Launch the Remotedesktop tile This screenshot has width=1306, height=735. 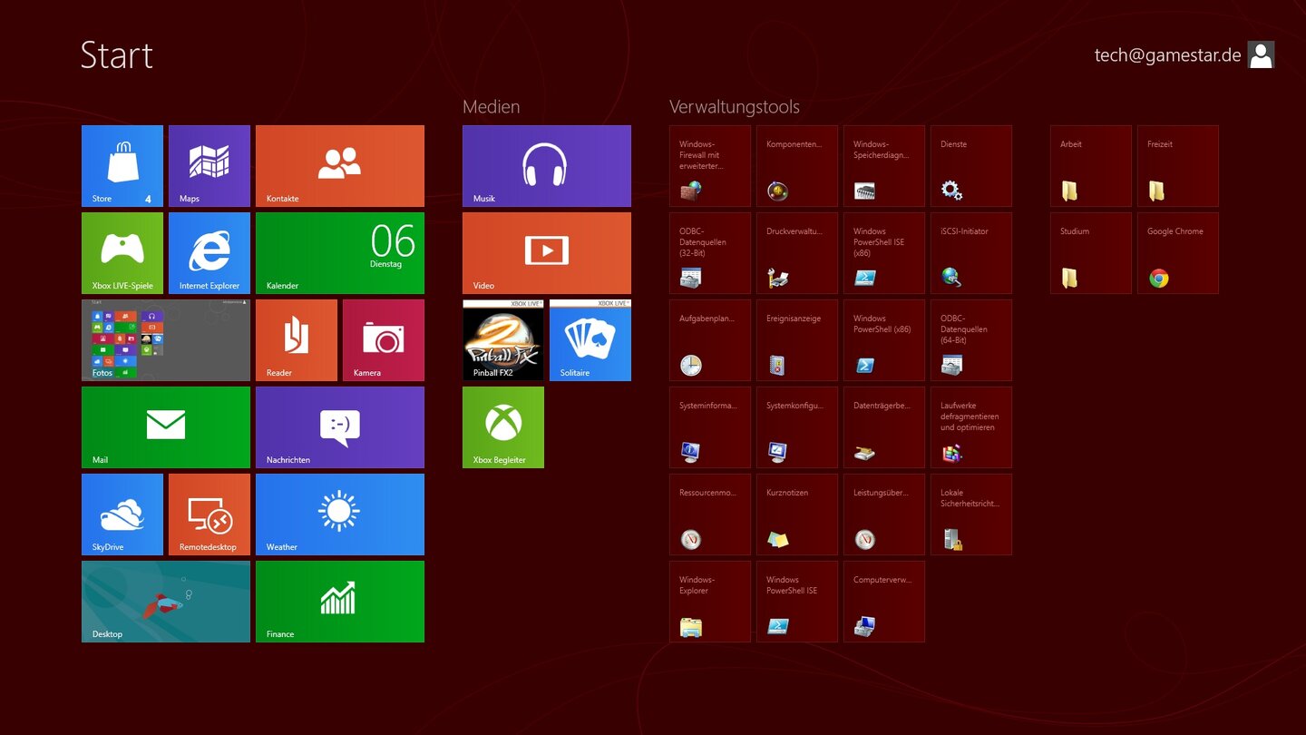210,514
